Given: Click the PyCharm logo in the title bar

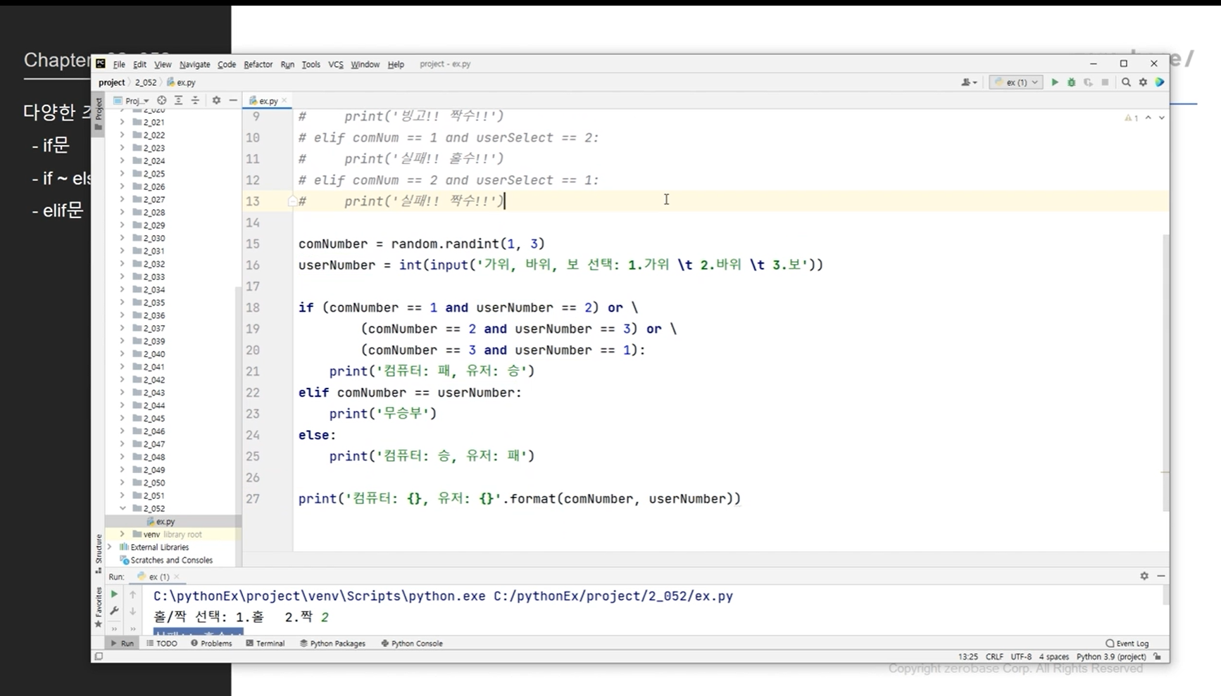Looking at the screenshot, I should 101,64.
